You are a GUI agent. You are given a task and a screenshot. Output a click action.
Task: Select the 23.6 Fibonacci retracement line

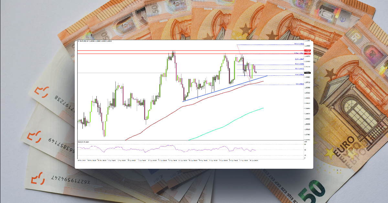(299, 74)
